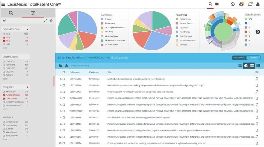Apply filters with the checkmark icon

pos(4,20)
